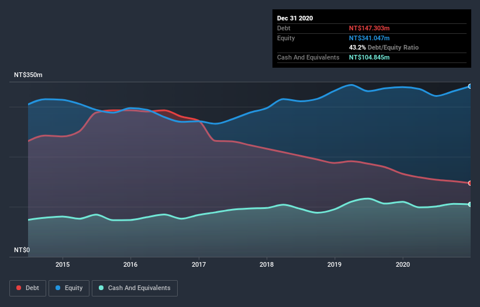Click the Debt row label in tooltip

tap(284, 28)
